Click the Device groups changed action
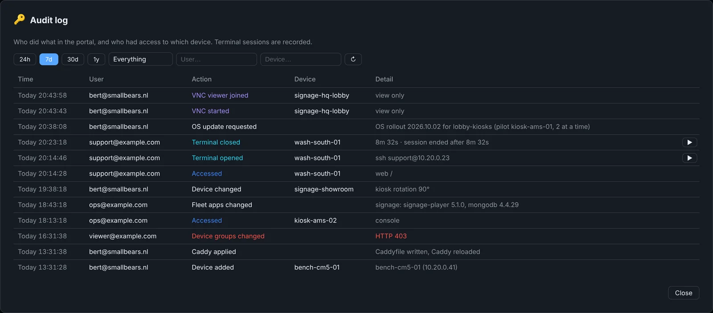713x313 pixels. point(228,236)
